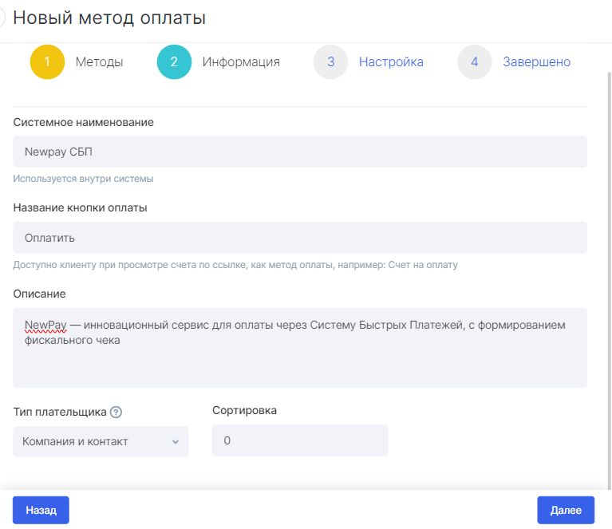Viewport: 612px width, 529px height.
Task: Select the Информация step label
Action: coord(241,61)
